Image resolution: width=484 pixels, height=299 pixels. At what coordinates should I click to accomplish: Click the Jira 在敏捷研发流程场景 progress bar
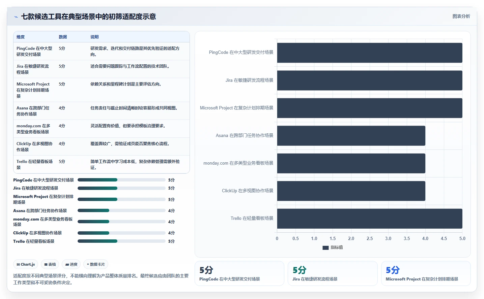121,188
